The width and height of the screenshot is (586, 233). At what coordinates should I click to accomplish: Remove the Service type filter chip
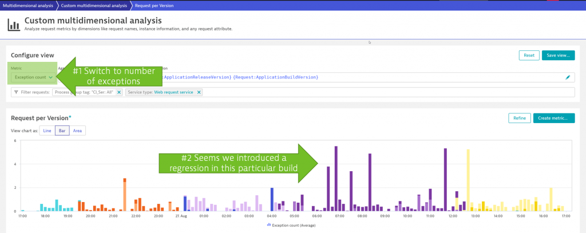click(x=199, y=92)
